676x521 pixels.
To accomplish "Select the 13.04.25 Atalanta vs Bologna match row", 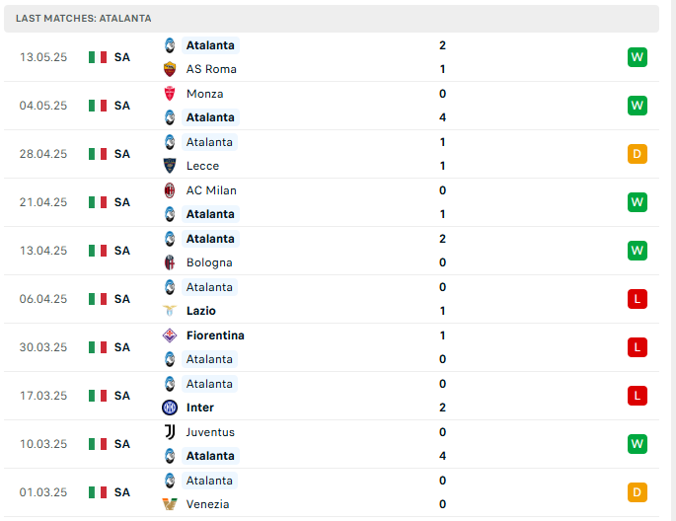I will pos(332,251).
